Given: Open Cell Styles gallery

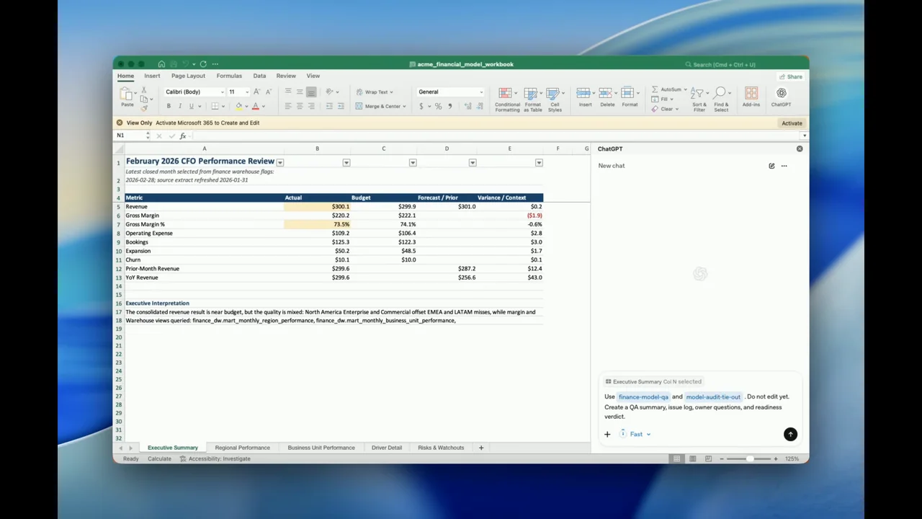Looking at the screenshot, I should click(x=555, y=99).
